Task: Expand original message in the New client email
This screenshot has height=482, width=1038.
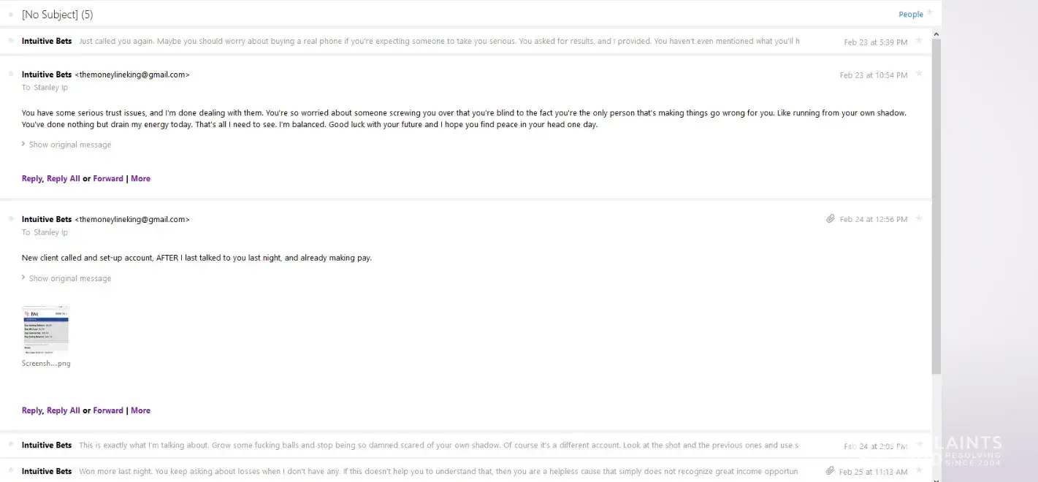Action: 69,278
